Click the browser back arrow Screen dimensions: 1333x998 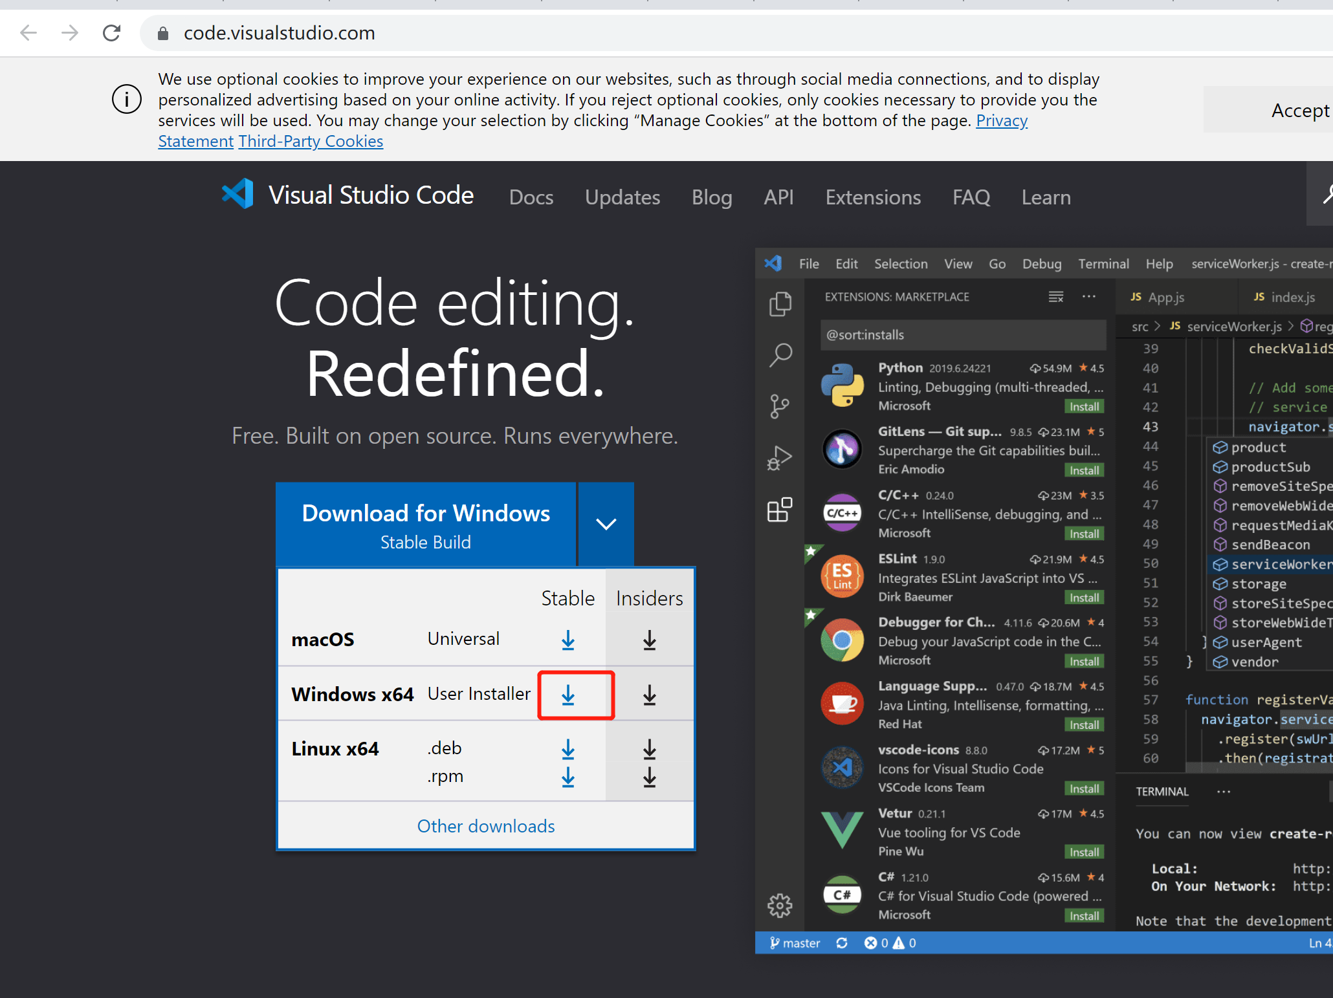point(28,33)
